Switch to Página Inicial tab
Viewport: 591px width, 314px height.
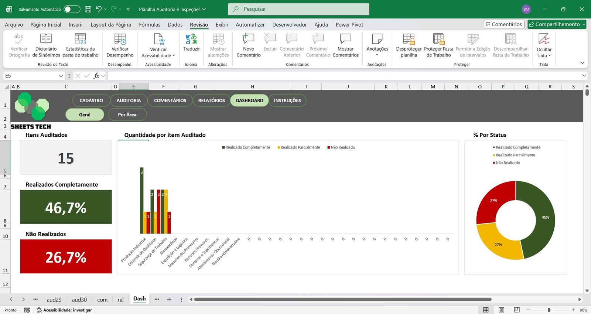point(46,24)
